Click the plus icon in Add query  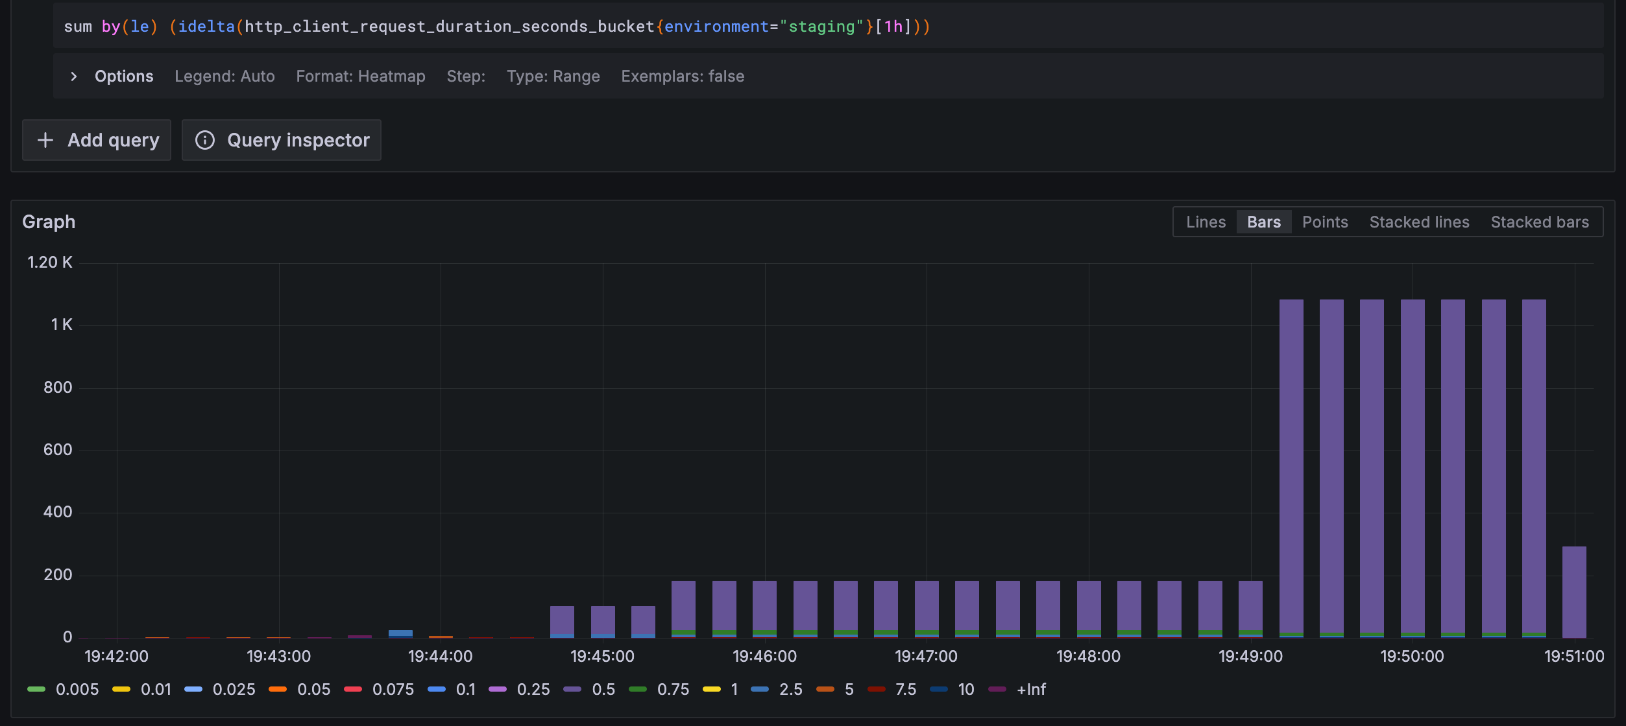[x=45, y=140]
